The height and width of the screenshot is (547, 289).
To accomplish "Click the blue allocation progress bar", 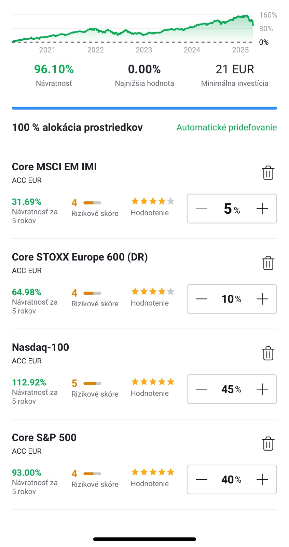I will pyautogui.click(x=144, y=108).
